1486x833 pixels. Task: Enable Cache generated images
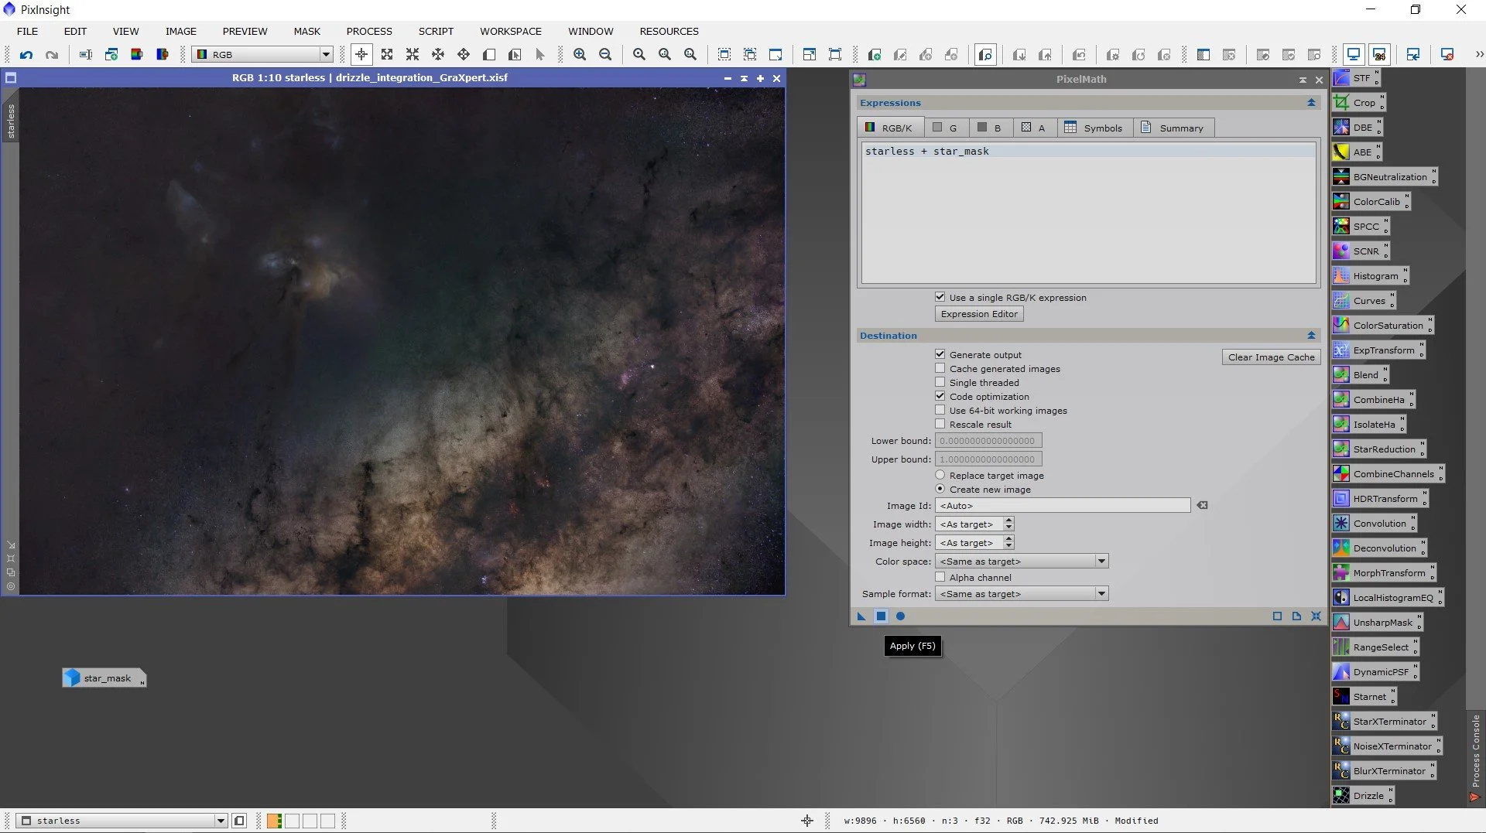(x=998, y=369)
